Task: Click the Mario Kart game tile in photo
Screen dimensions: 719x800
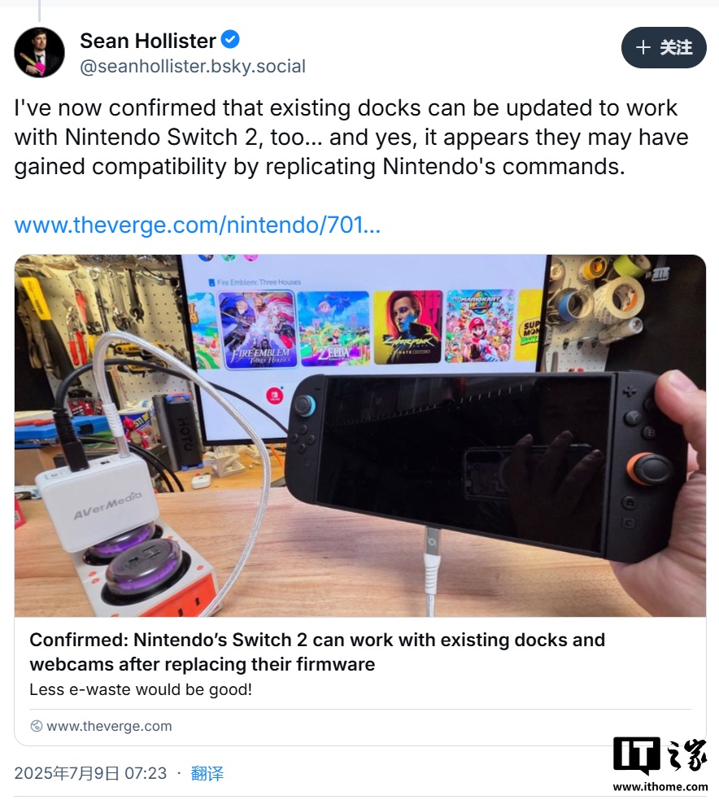Action: point(480,326)
